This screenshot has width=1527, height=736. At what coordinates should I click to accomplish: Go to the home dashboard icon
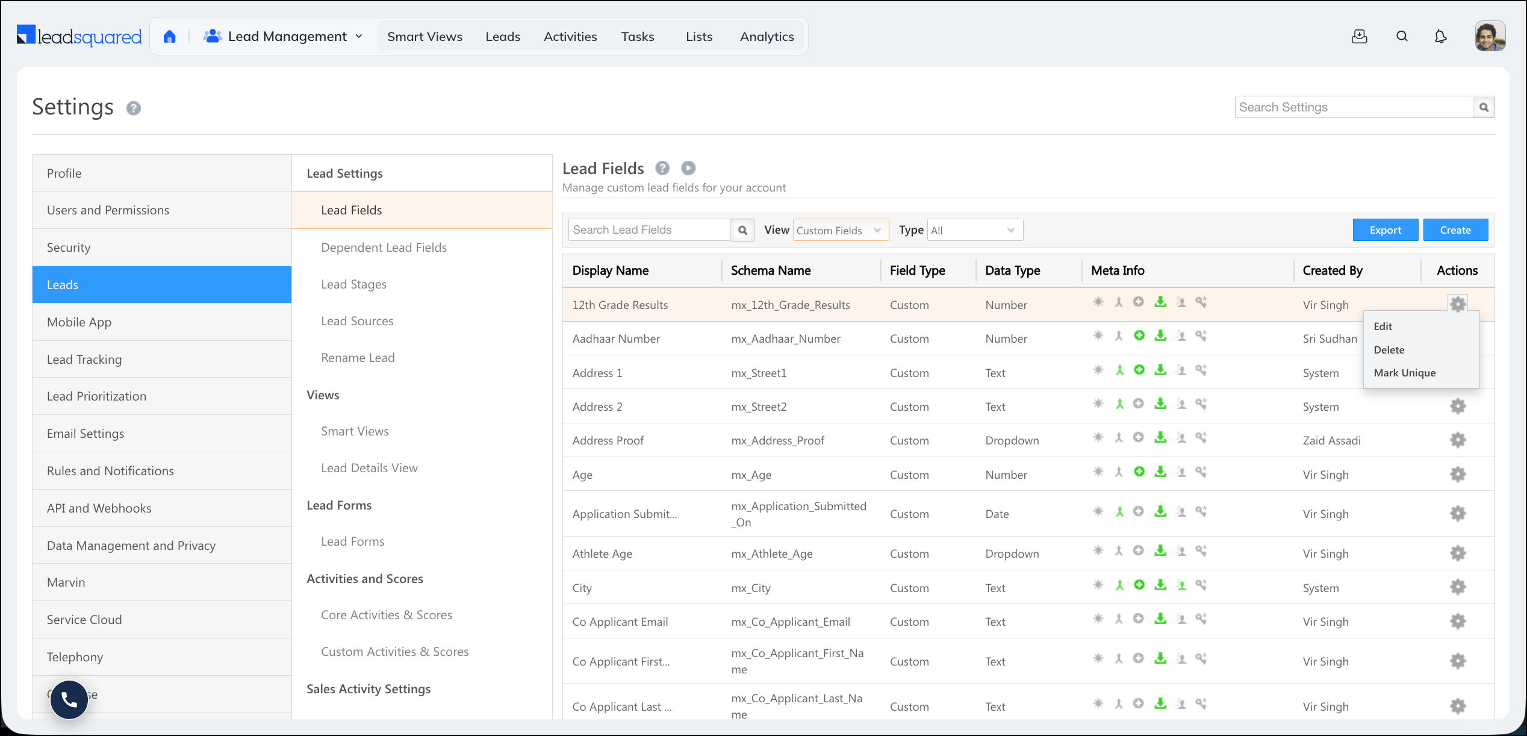click(170, 37)
